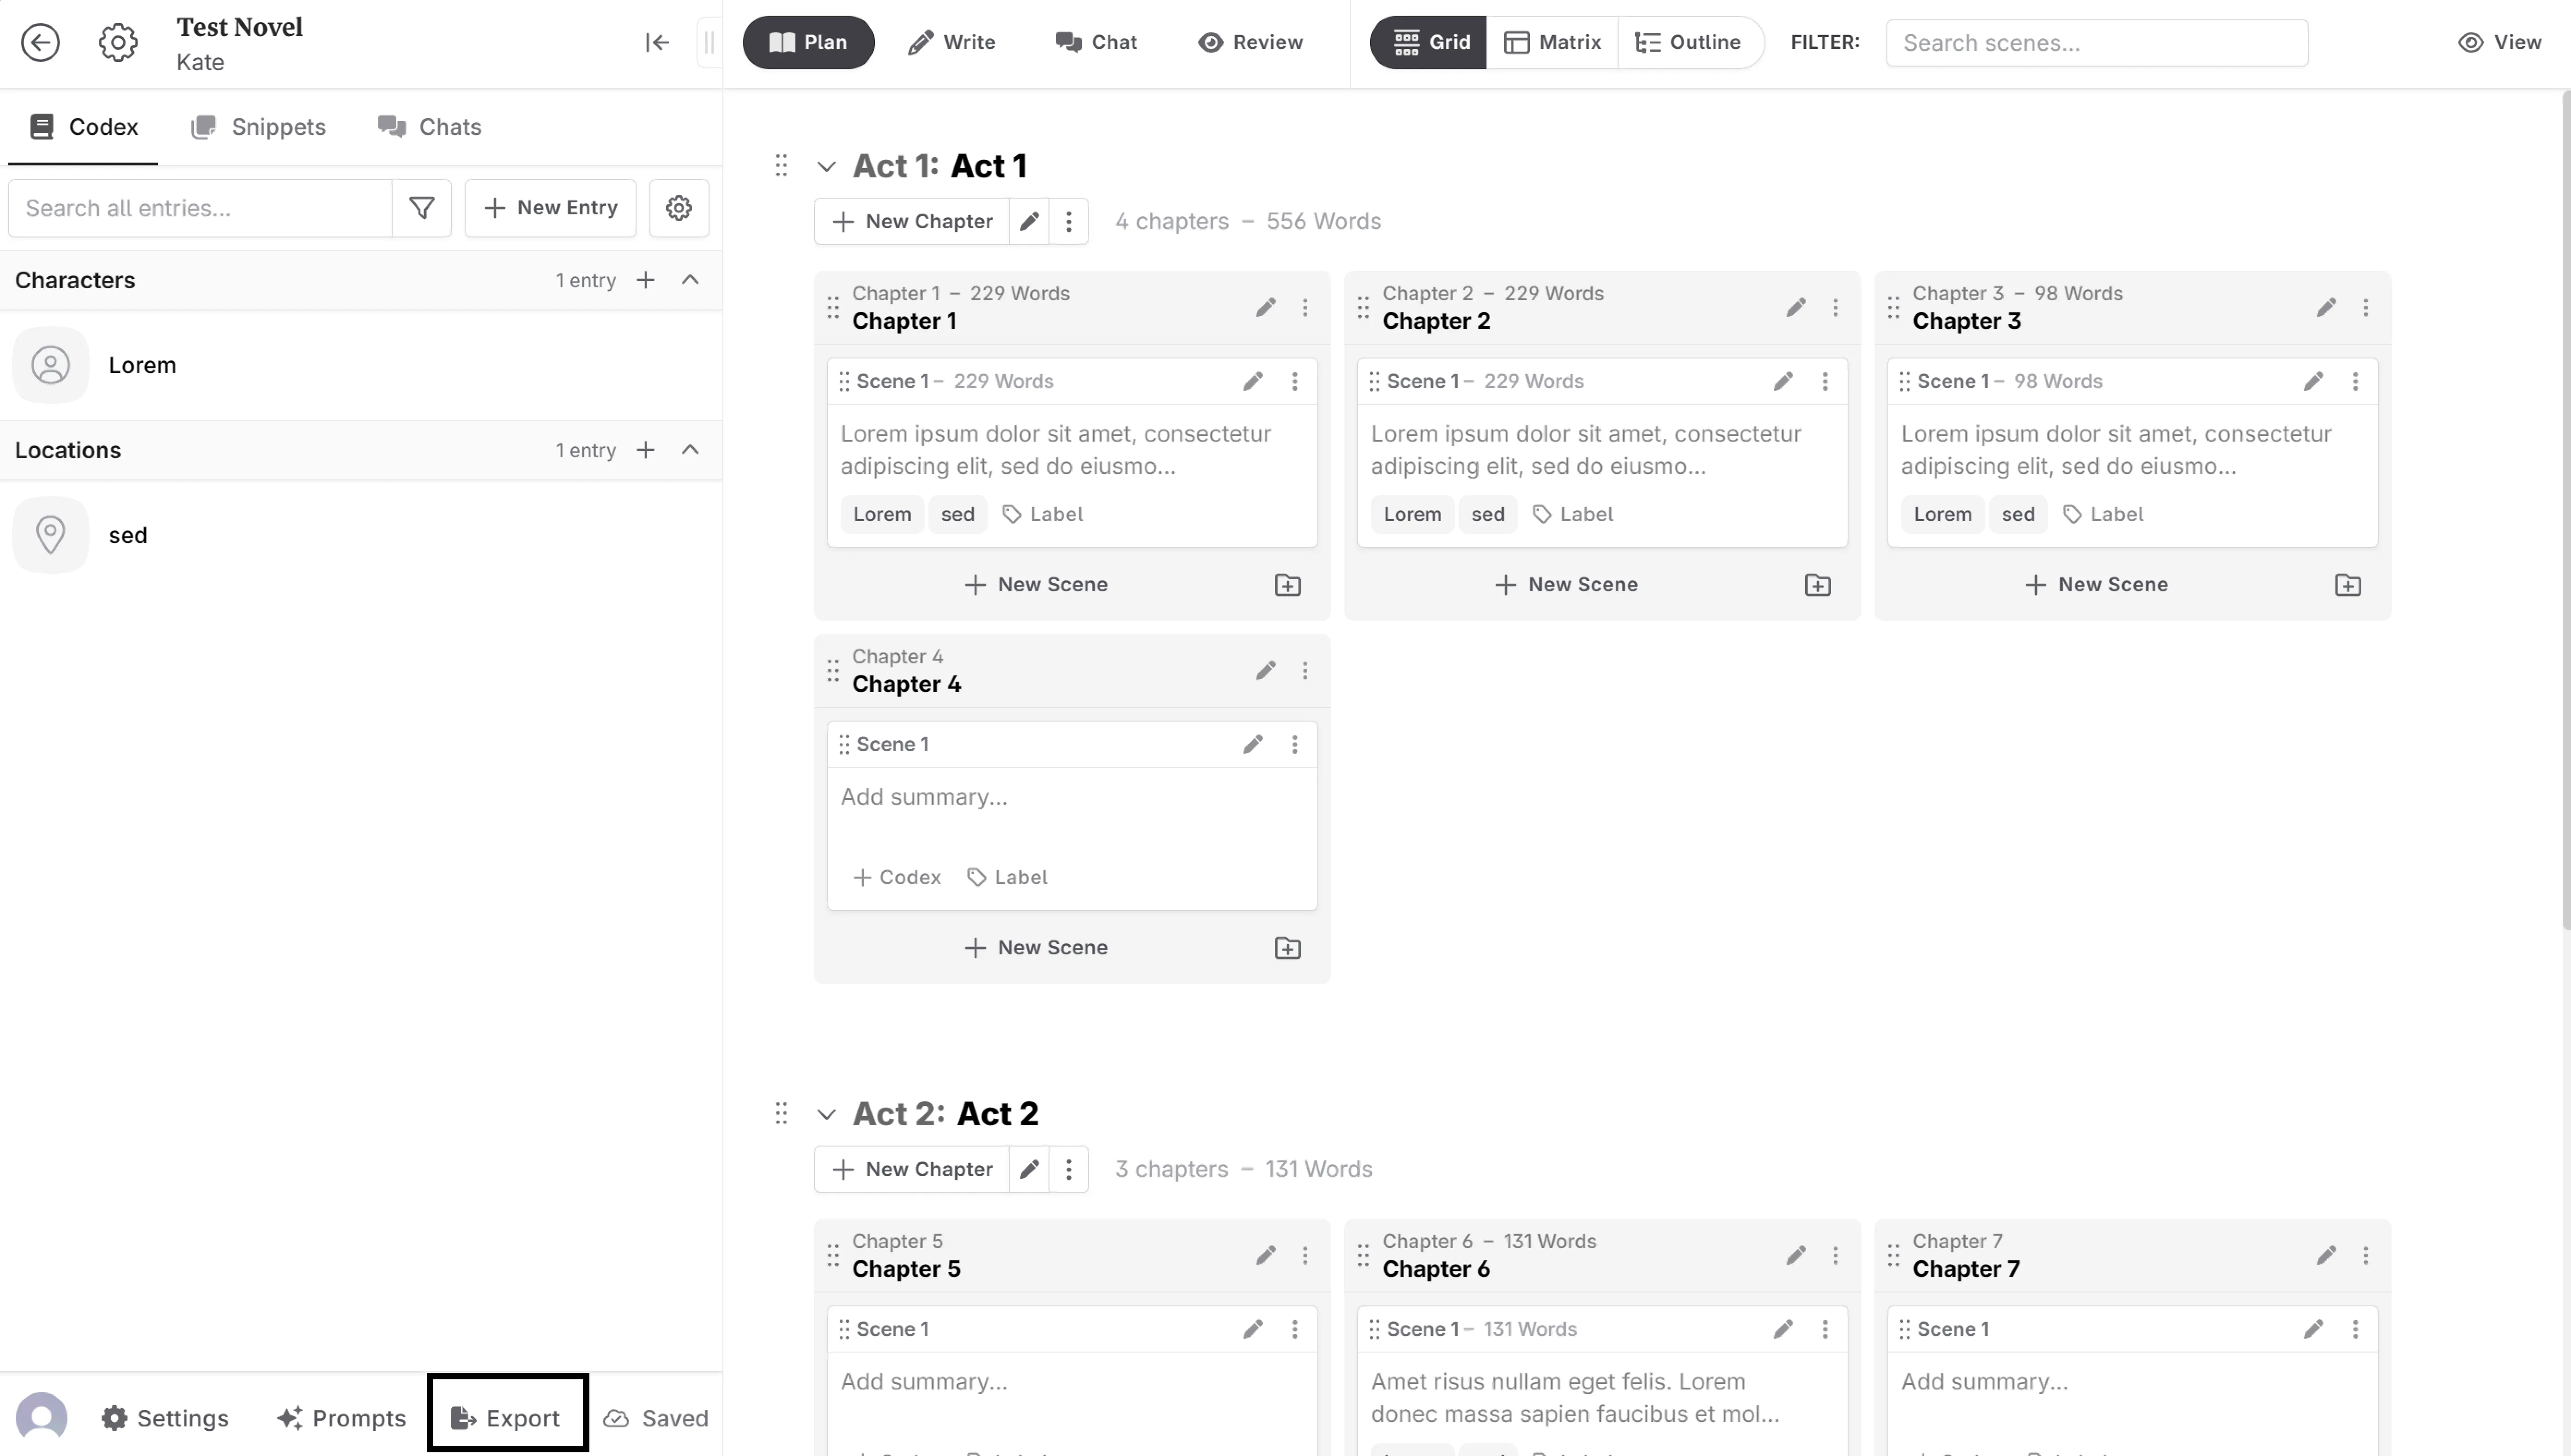Open the codex filter funnel
Viewport: 2571px width, 1456px height.
[422, 208]
